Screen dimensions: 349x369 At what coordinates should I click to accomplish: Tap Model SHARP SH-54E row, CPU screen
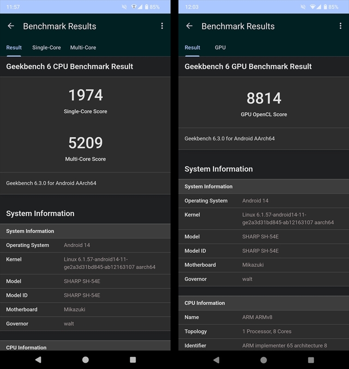pyautogui.click(x=85, y=281)
